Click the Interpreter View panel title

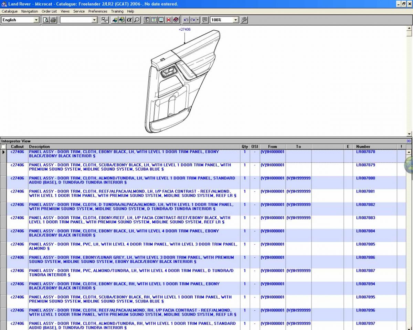[16, 141]
